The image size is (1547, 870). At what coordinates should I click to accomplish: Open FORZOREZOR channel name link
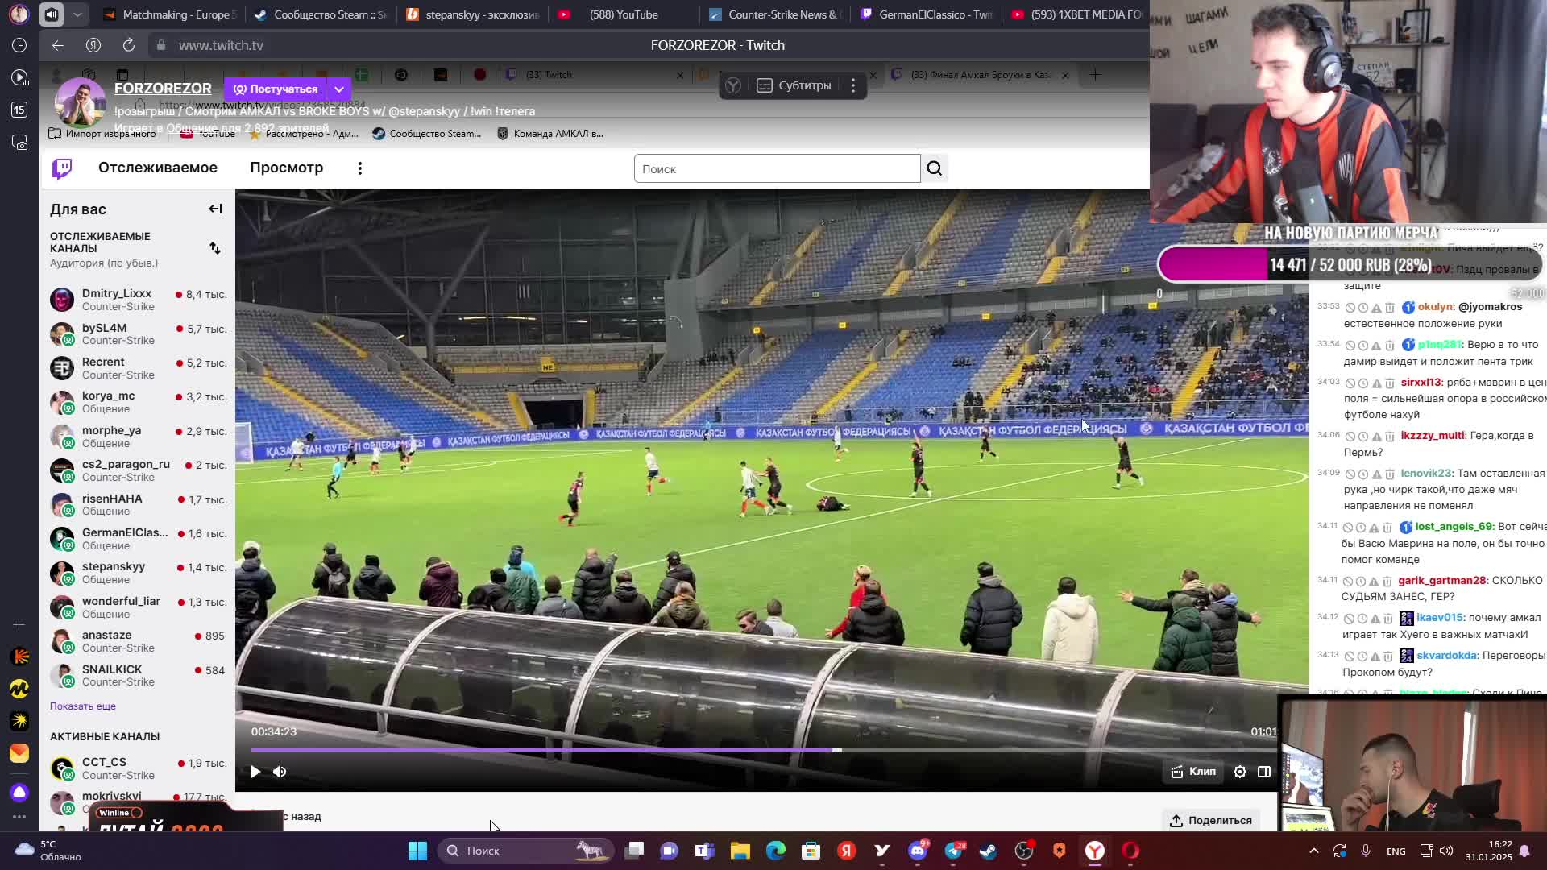163,89
